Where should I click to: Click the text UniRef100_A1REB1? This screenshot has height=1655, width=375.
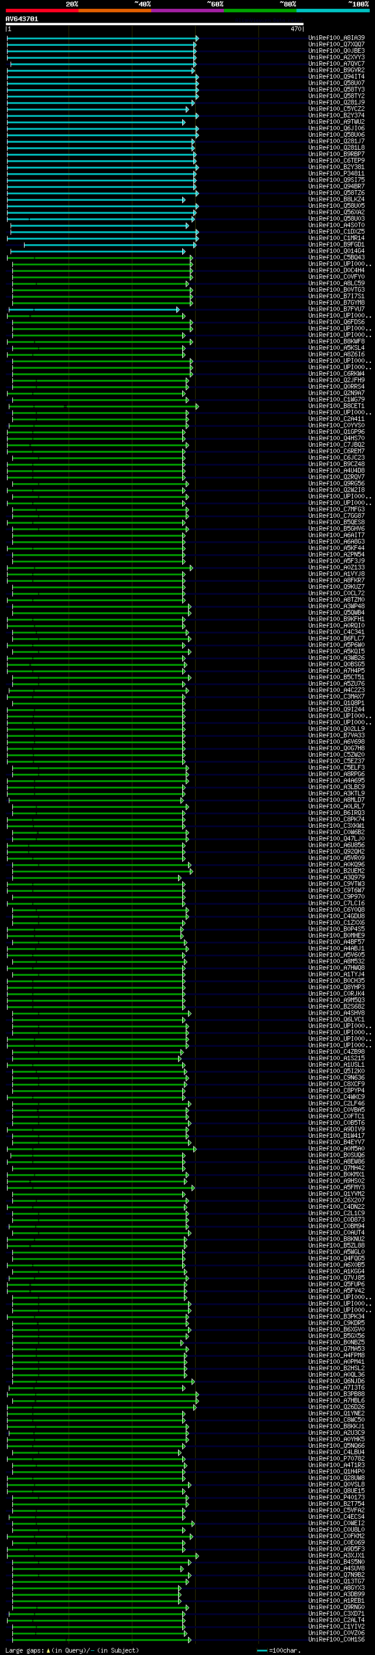pos(336,1600)
